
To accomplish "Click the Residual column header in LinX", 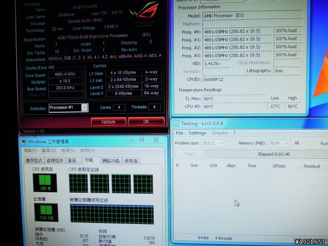I will 312,166.
